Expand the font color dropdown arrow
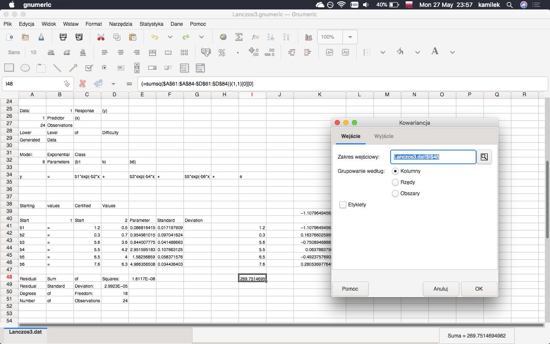Viewport: 550px width, 344px height. coord(452,52)
